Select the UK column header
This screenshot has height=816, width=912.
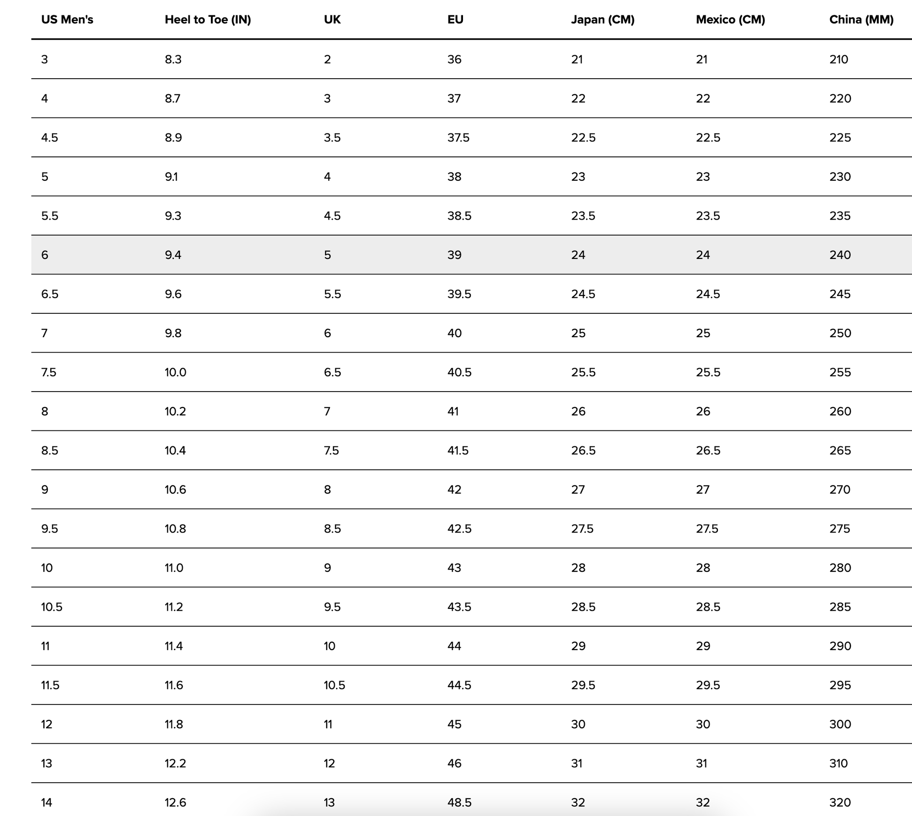[x=332, y=20]
